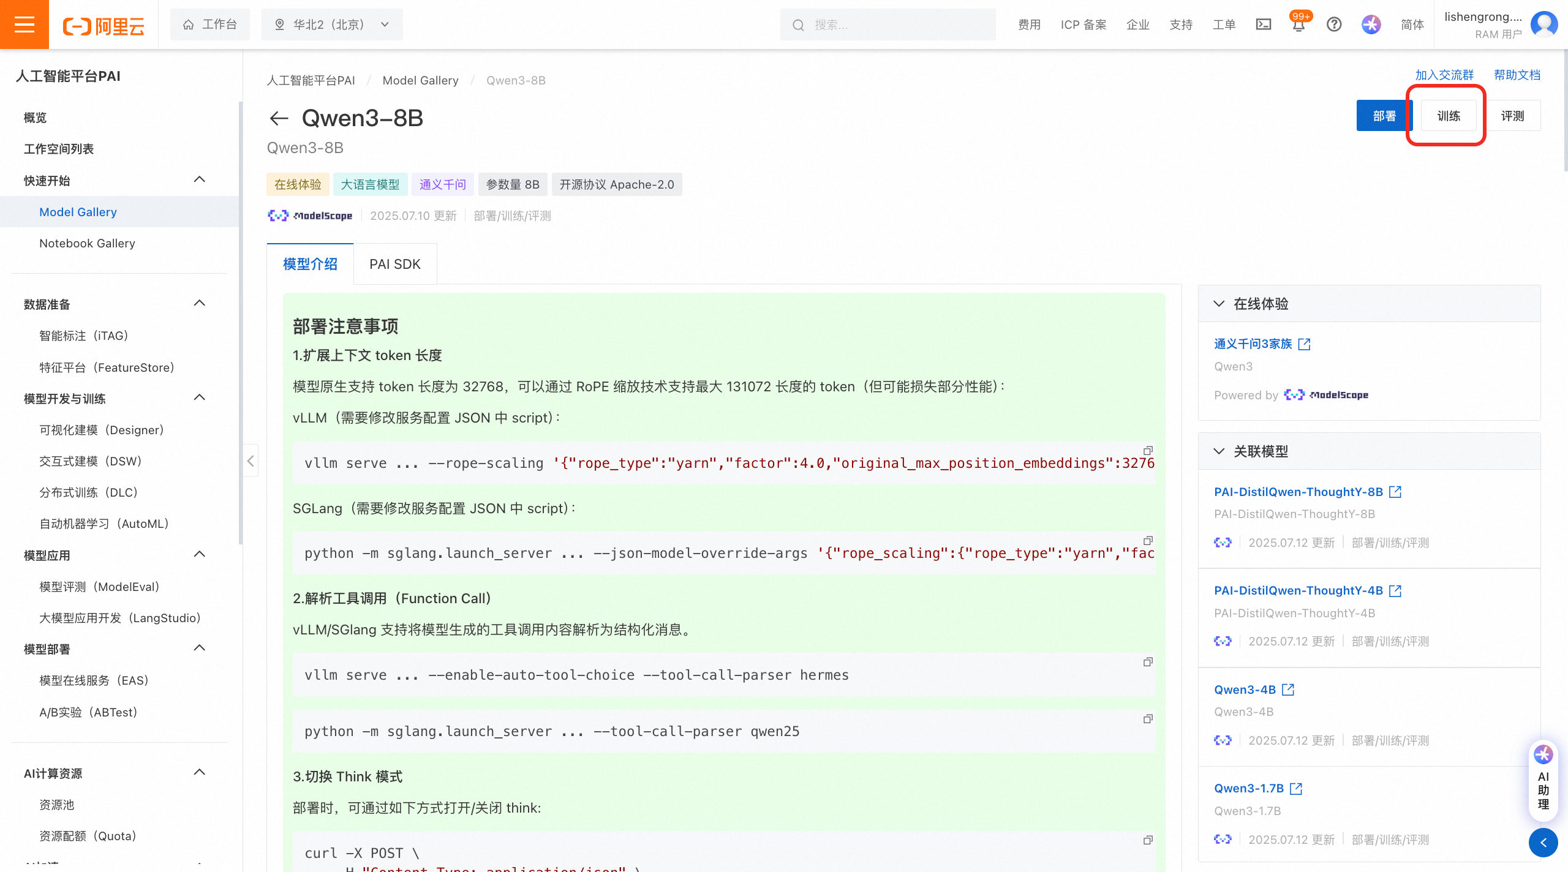The height and width of the screenshot is (872, 1568).
Task: Click the 训练 button
Action: coord(1449,115)
